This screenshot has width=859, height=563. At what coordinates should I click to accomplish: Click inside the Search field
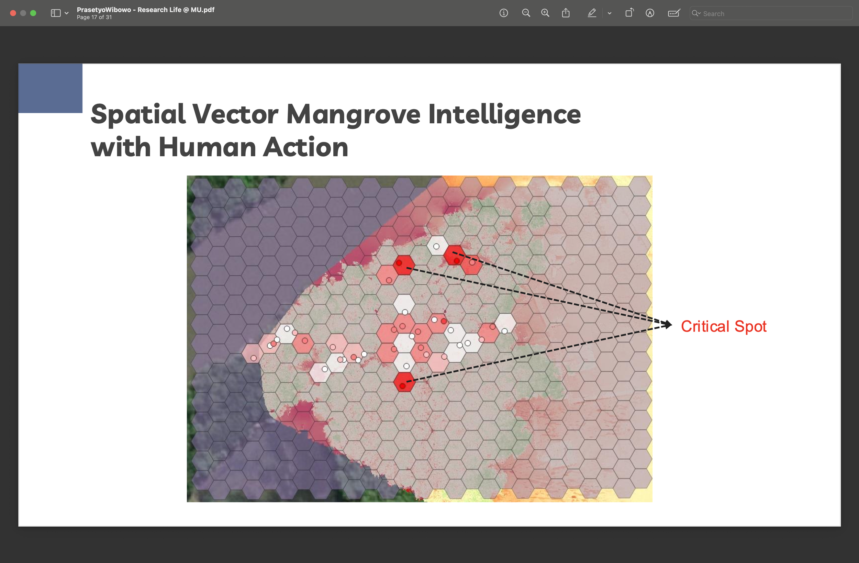tap(772, 14)
